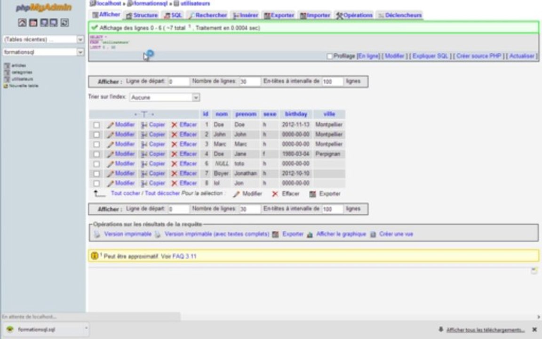
Task: Click the utilisateurs breadcrumb link
Action: tap(195, 3)
